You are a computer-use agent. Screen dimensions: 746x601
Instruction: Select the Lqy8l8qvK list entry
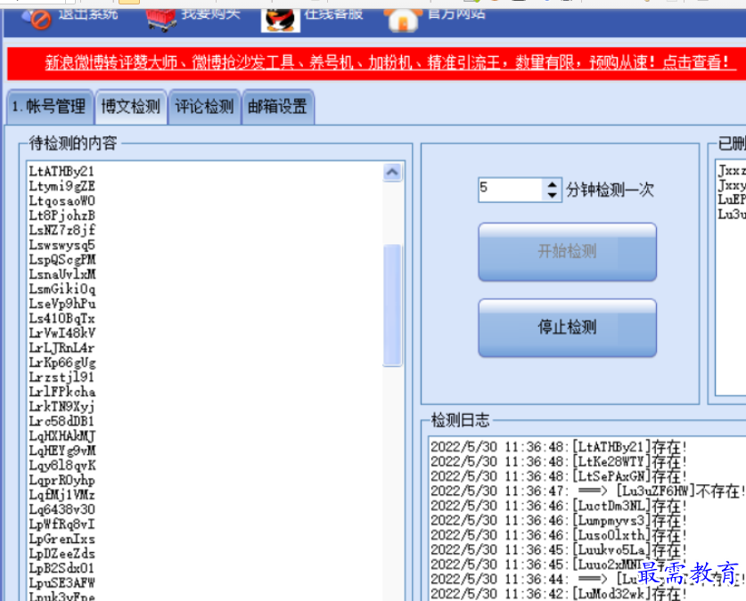[62, 466]
